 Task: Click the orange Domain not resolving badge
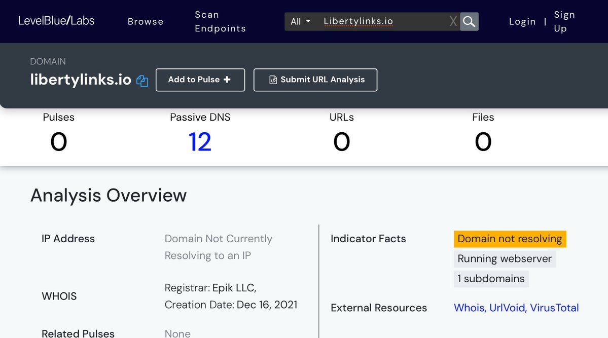[510, 239]
